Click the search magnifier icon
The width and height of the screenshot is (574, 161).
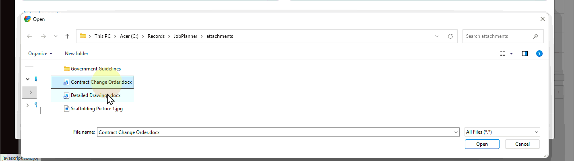pyautogui.click(x=535, y=36)
